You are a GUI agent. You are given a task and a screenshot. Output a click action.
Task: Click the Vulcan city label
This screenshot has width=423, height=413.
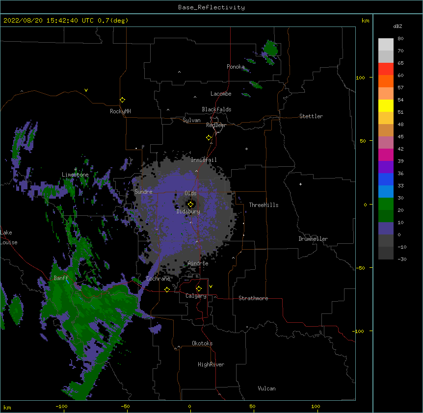pos(266,388)
